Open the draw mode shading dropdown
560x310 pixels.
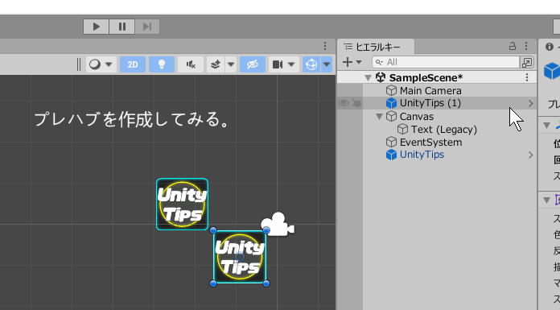pyautogui.click(x=101, y=64)
